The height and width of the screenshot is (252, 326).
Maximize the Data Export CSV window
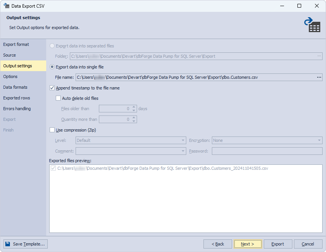pos(299,6)
